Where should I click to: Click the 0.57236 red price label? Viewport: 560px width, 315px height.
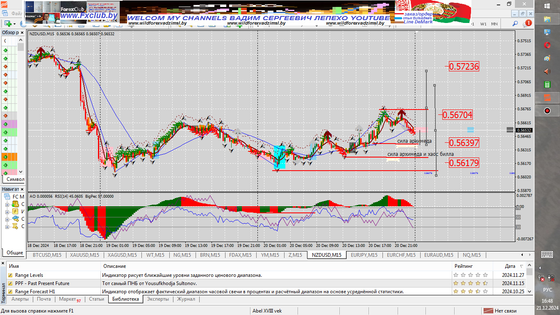(x=464, y=66)
